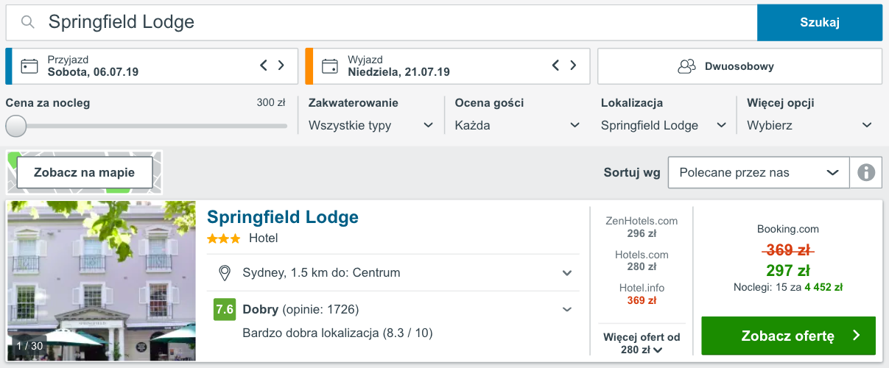Screen dimensions: 889x368
Task: Open the check-in calendar icon
Action: (29, 66)
